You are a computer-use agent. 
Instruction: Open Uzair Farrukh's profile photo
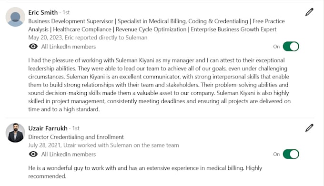coord(15,133)
